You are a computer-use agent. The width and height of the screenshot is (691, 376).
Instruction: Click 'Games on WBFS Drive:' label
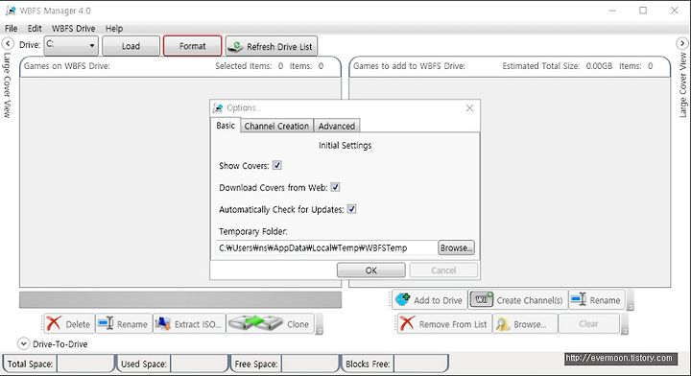click(67, 66)
